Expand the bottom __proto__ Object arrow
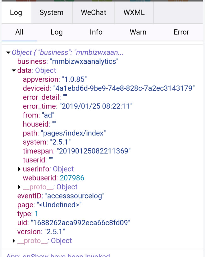This screenshot has width=205, height=257. coord(14,241)
